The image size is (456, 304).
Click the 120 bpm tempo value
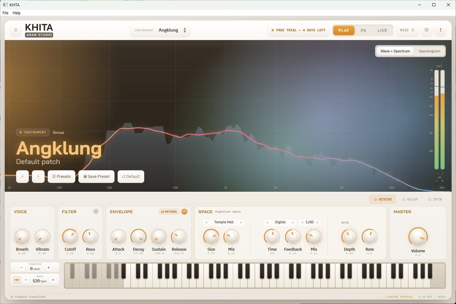point(40,281)
